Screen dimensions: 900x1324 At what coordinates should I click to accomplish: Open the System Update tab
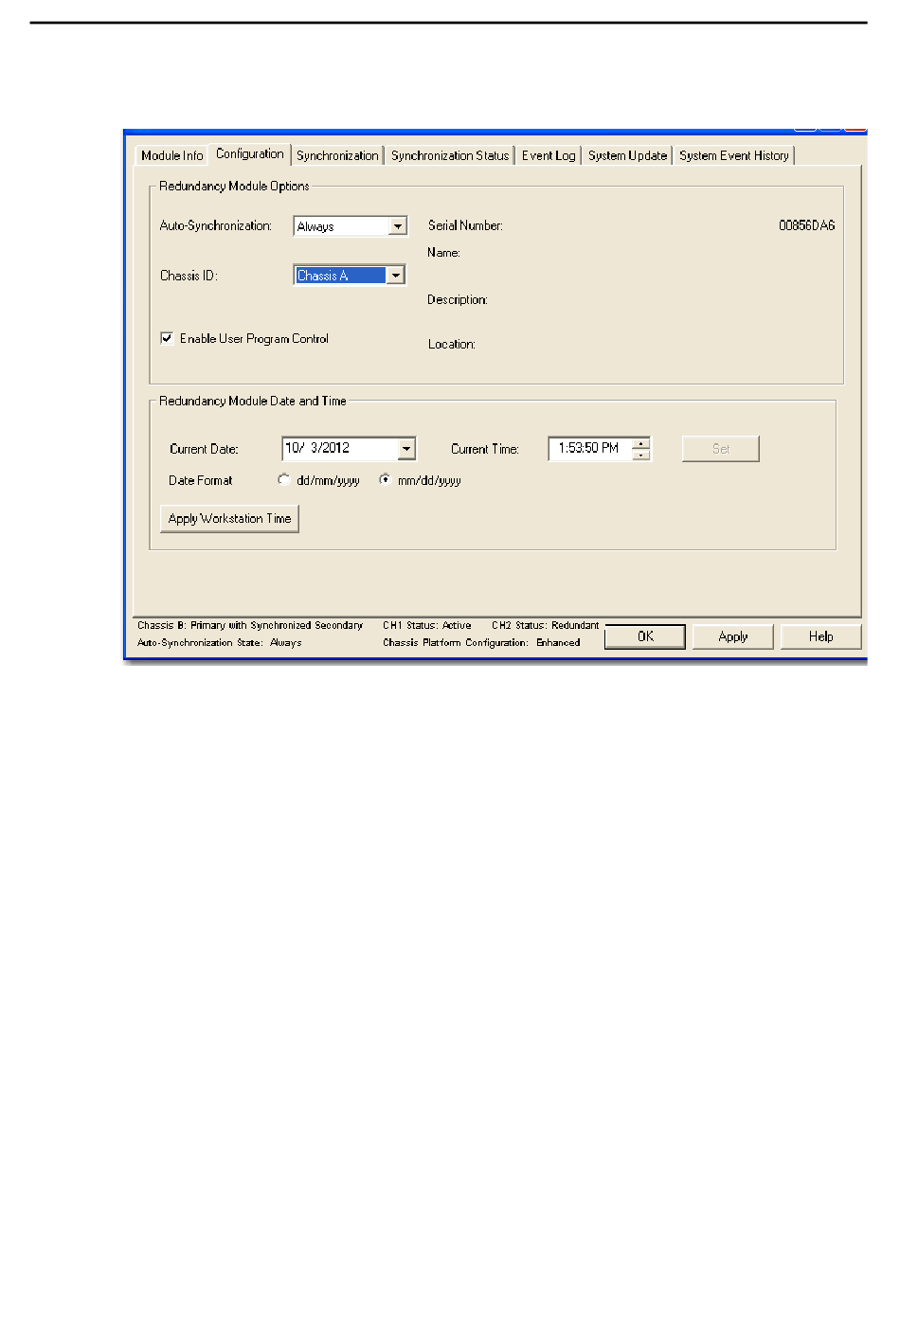coord(627,155)
